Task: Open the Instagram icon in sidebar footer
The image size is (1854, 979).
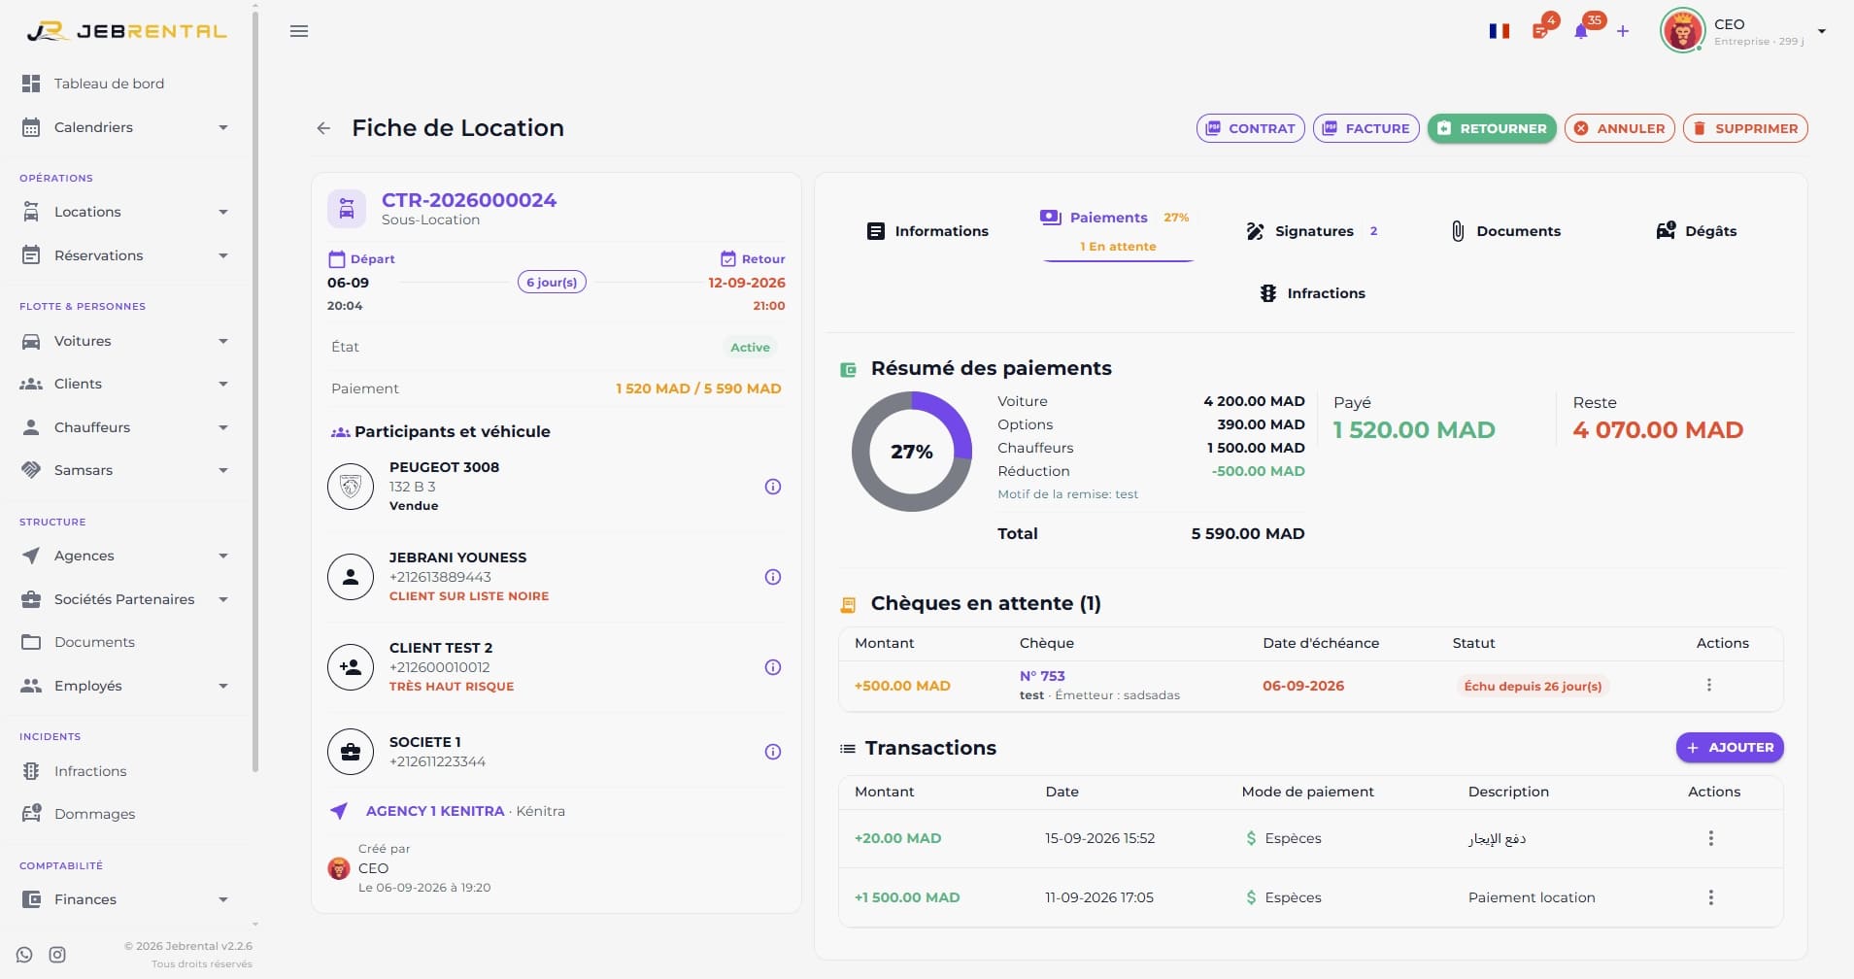Action: pos(57,955)
